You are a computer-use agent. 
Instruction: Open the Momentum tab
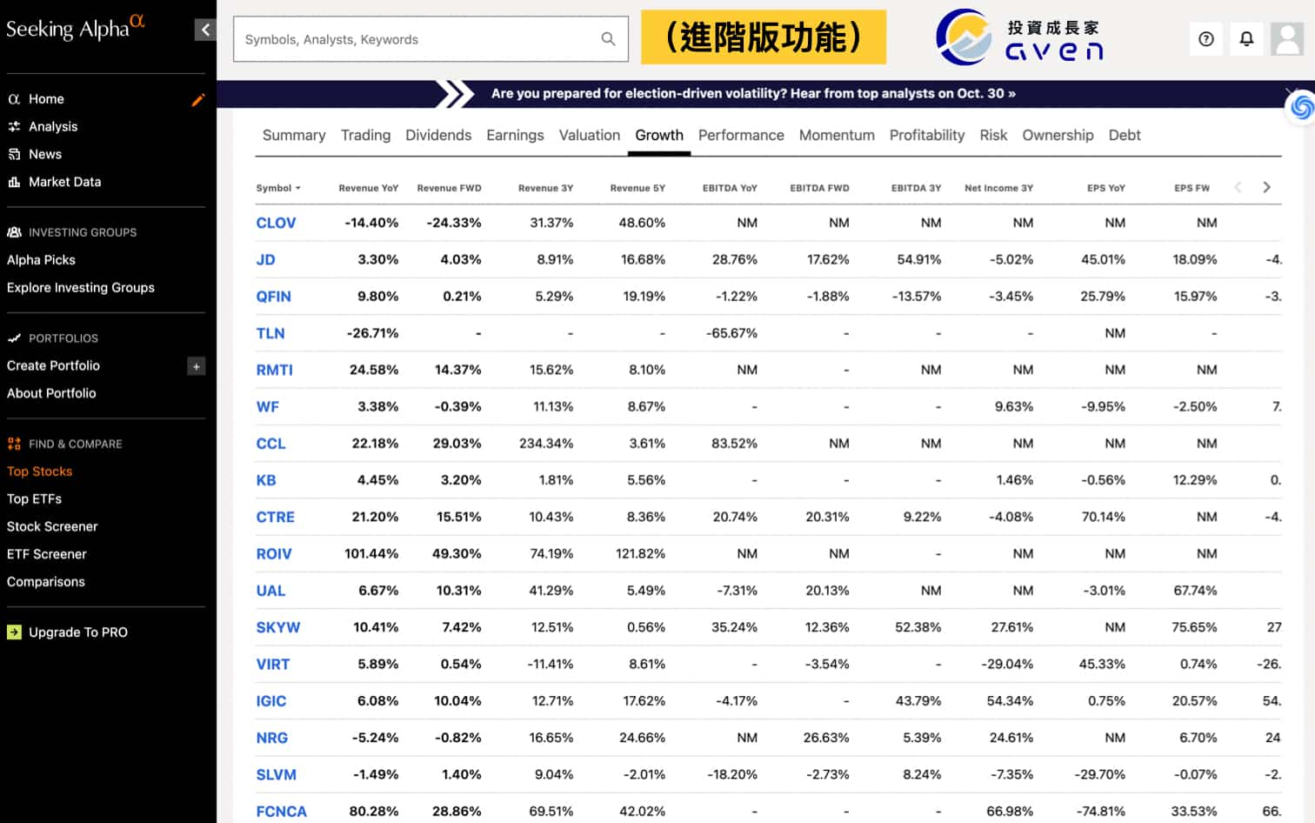click(837, 135)
